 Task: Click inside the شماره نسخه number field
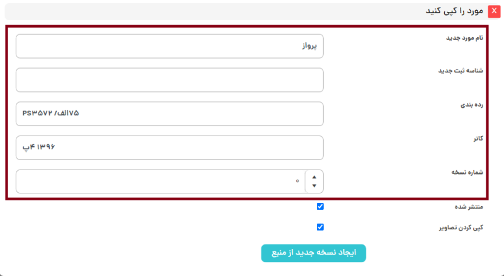(x=157, y=181)
